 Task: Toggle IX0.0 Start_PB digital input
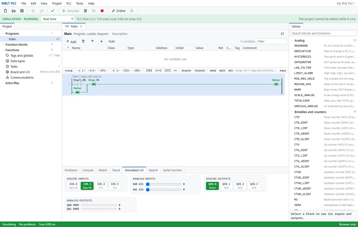tap(73, 186)
